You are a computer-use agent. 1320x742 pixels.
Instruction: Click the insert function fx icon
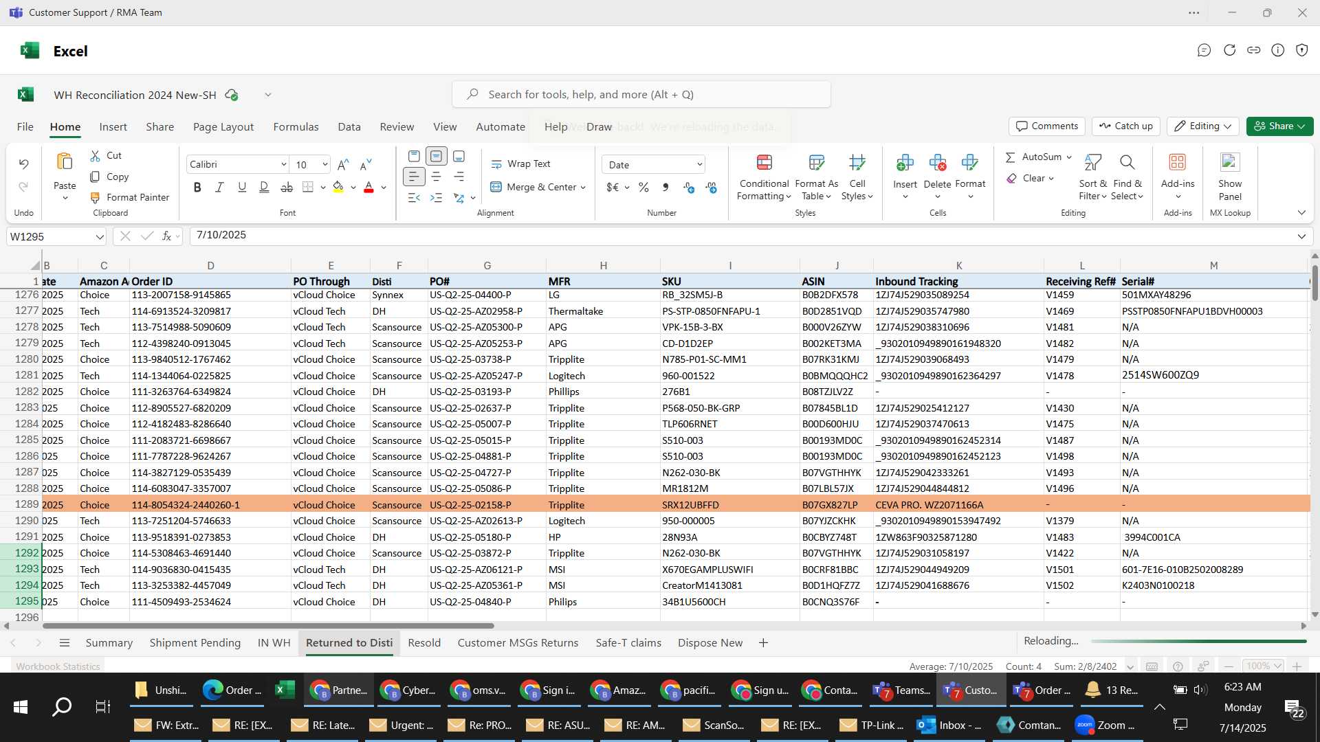point(166,236)
